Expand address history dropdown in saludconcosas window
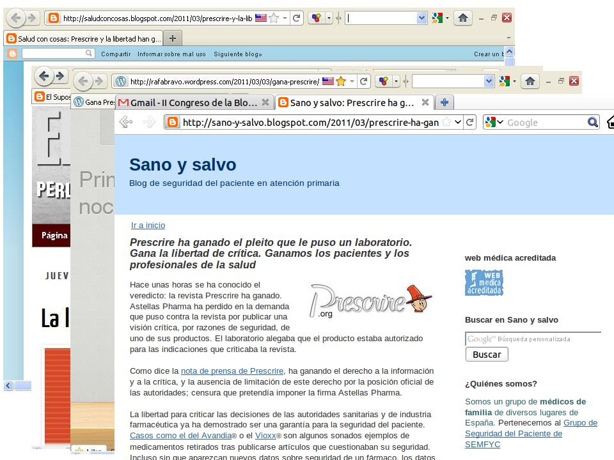The image size is (614, 460). click(285, 18)
